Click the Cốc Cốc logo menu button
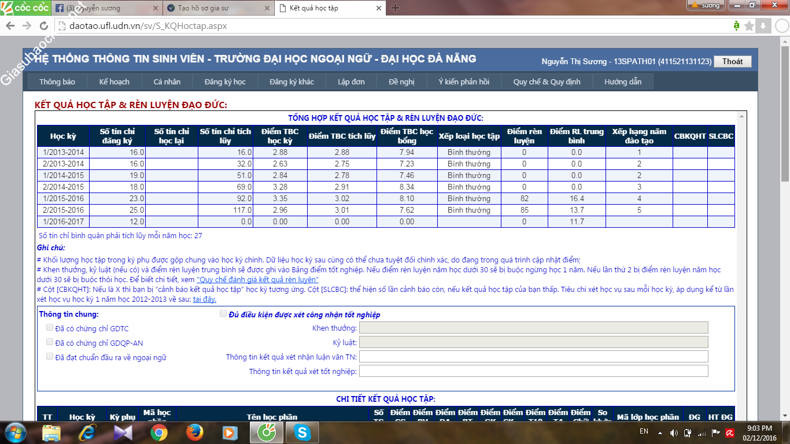Screen dimensions: 790x444 tap(24, 8)
